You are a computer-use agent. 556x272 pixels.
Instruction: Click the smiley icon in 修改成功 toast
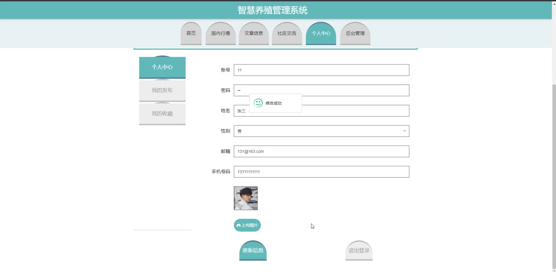258,103
